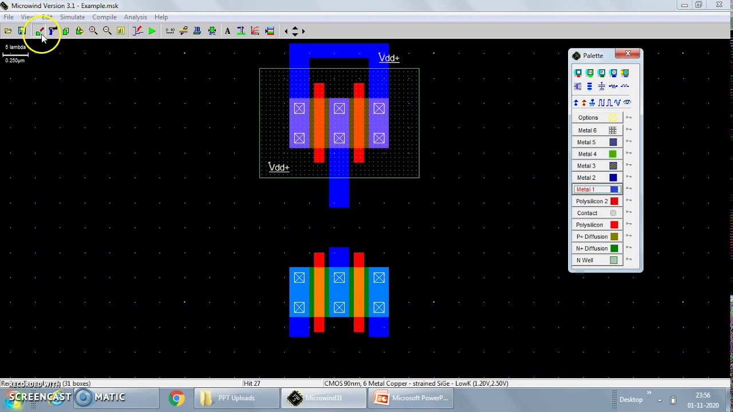The image size is (733, 412).
Task: Toggle protect key for P+ Diffusion layer
Action: [x=629, y=236]
